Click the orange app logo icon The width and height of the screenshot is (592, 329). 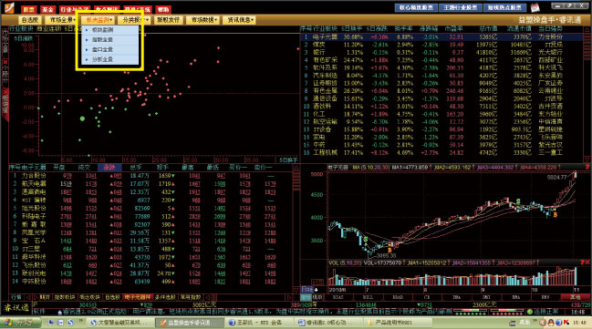pos(9,7)
